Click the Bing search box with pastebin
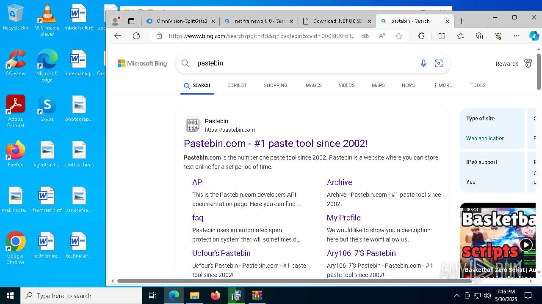The height and width of the screenshot is (304, 542). [x=312, y=63]
